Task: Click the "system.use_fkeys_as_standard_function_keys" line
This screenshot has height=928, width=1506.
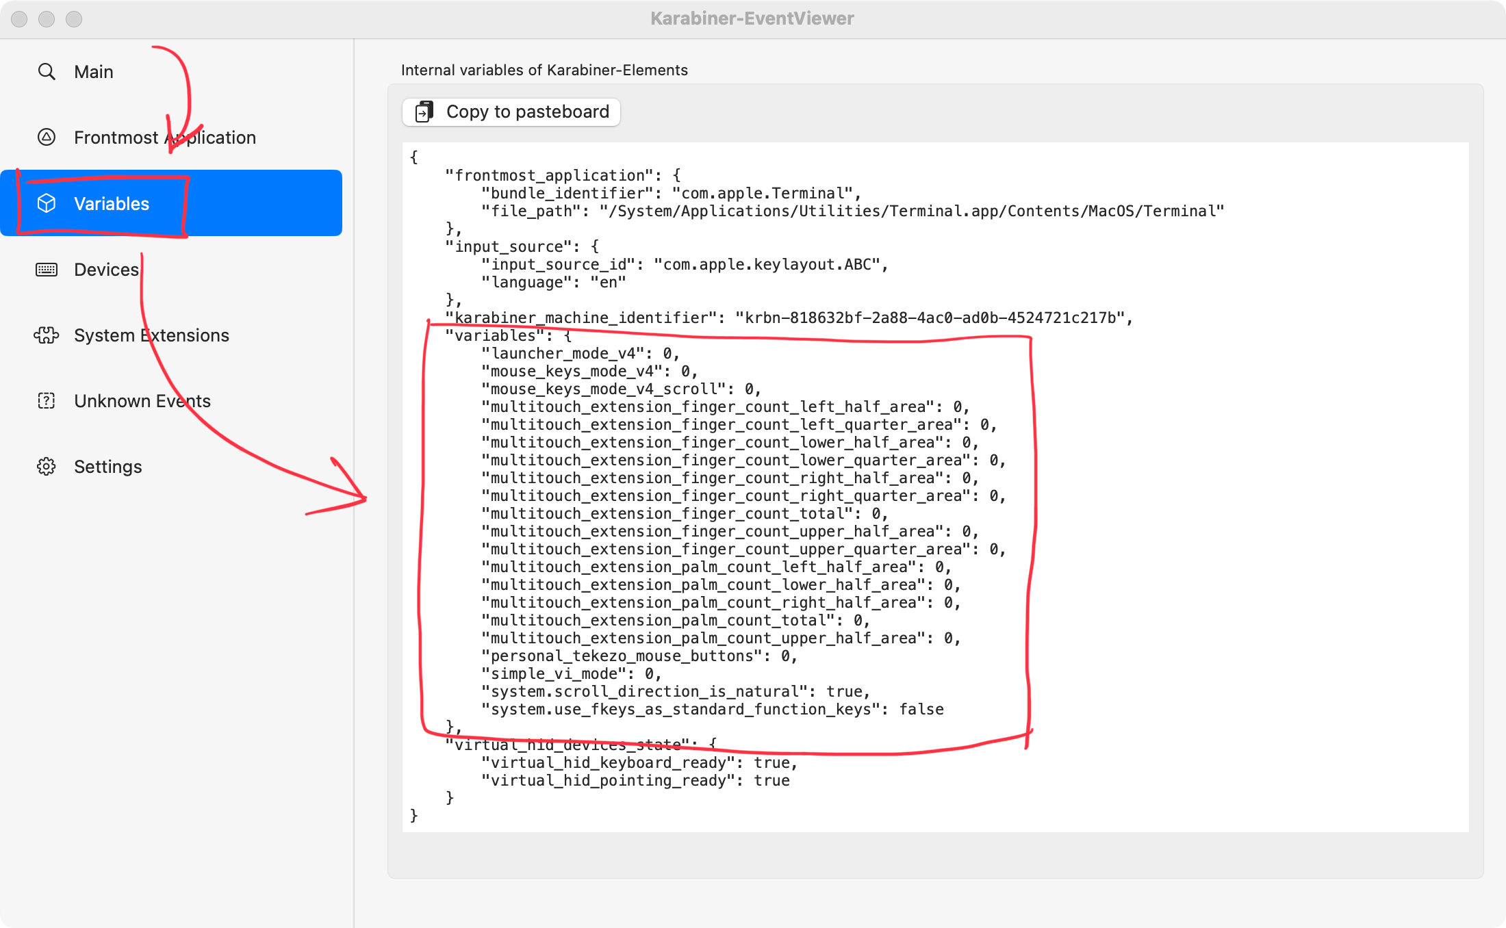Action: [712, 709]
